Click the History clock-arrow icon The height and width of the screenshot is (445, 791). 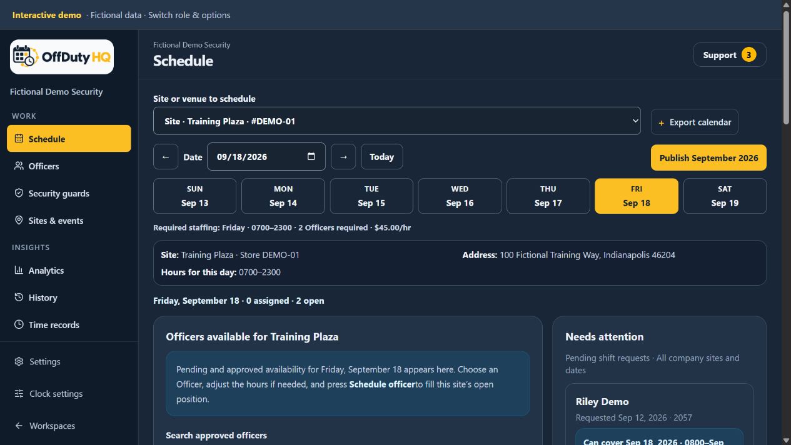[x=19, y=297]
